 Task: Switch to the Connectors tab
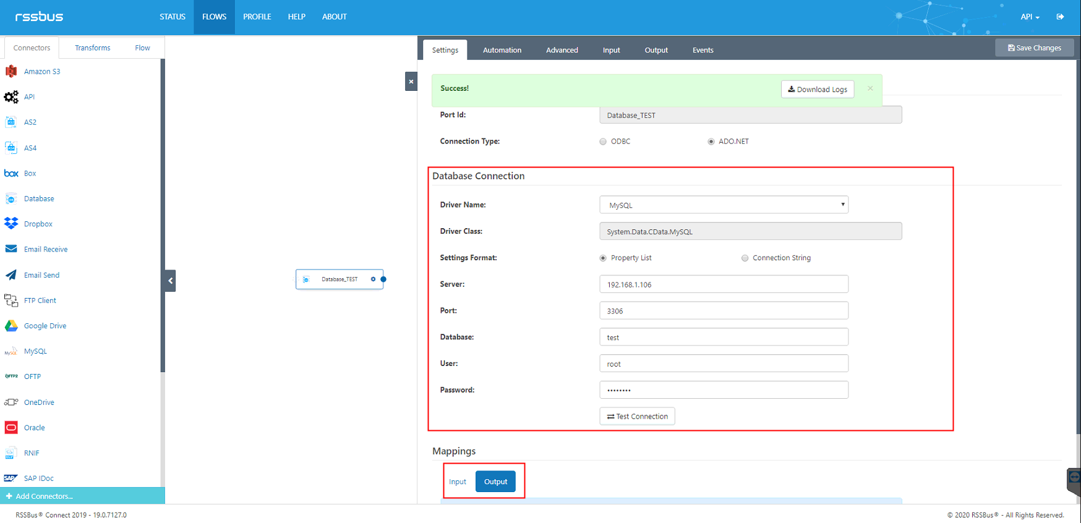[x=32, y=48]
